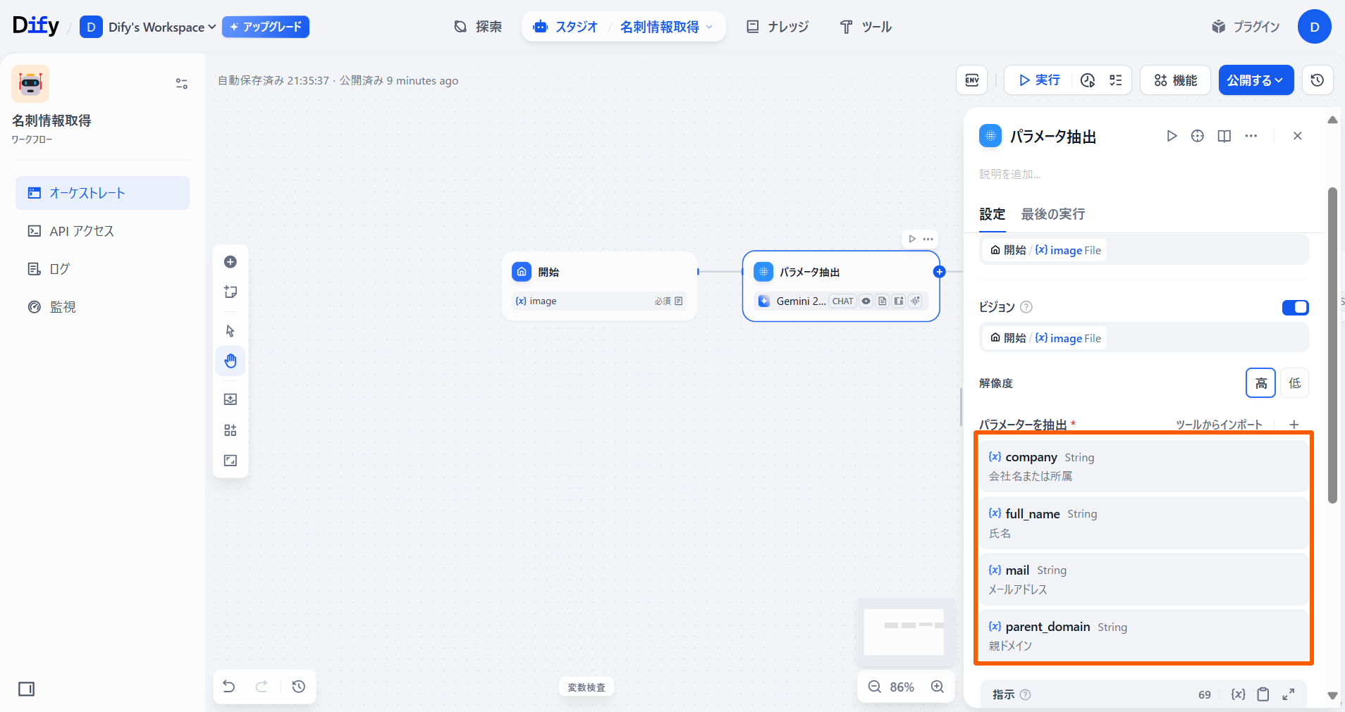Click the add note icon
This screenshot has width=1345, height=712.
point(231,292)
